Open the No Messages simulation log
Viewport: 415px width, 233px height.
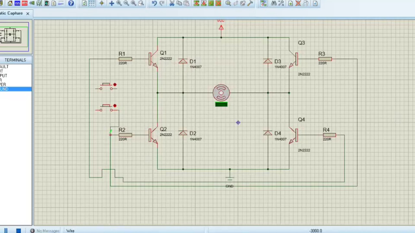pyautogui.click(x=45, y=231)
